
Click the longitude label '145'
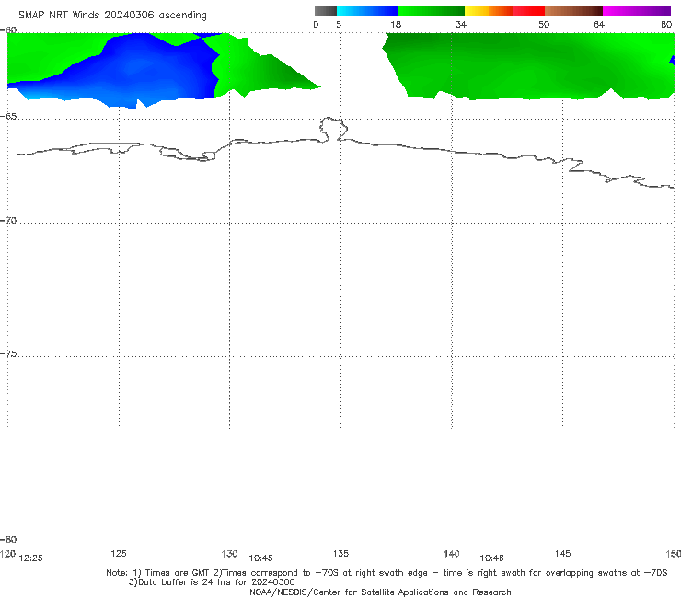pos(563,553)
